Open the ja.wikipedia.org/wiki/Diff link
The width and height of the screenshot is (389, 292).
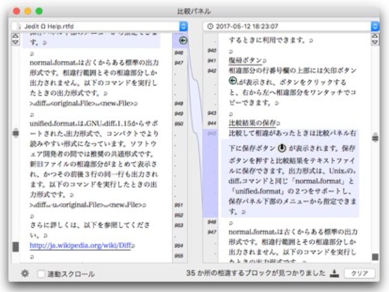click(x=80, y=245)
